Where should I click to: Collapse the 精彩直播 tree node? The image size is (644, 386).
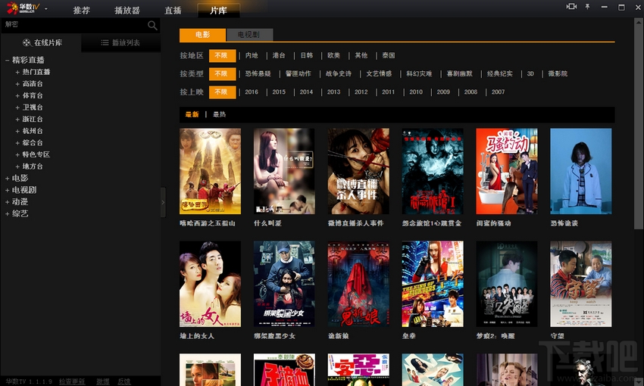(x=8, y=61)
